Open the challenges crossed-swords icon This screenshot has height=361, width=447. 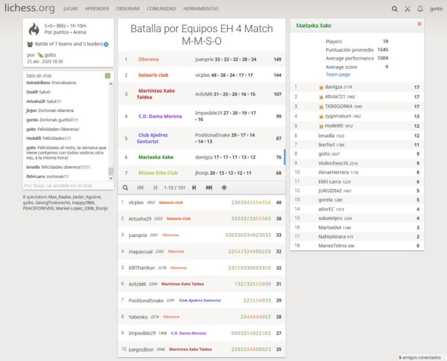tap(407, 9)
